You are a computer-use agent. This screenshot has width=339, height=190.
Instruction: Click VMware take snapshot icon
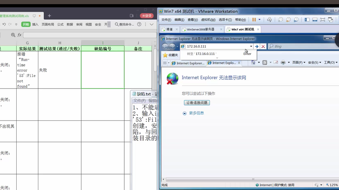280,20
